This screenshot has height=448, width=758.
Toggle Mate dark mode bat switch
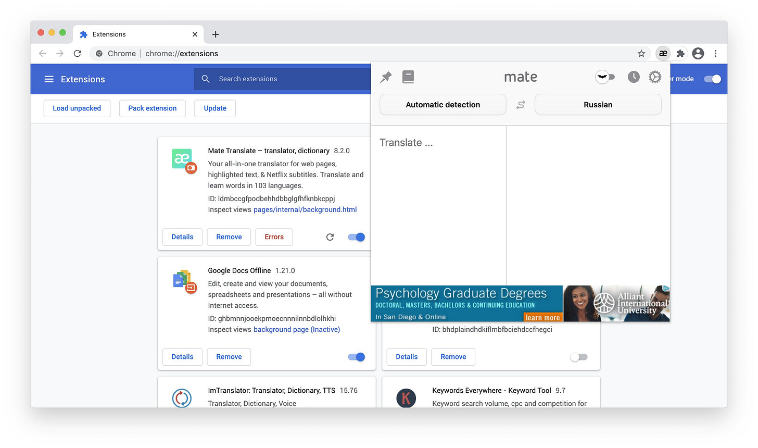605,77
